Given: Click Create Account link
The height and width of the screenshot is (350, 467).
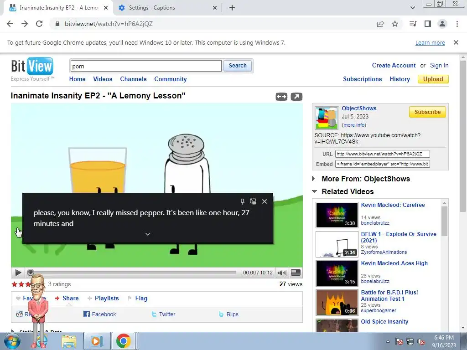Looking at the screenshot, I should [394, 66].
